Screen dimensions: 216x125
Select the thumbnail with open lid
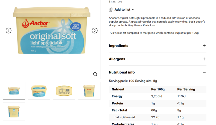click(x=39, y=91)
